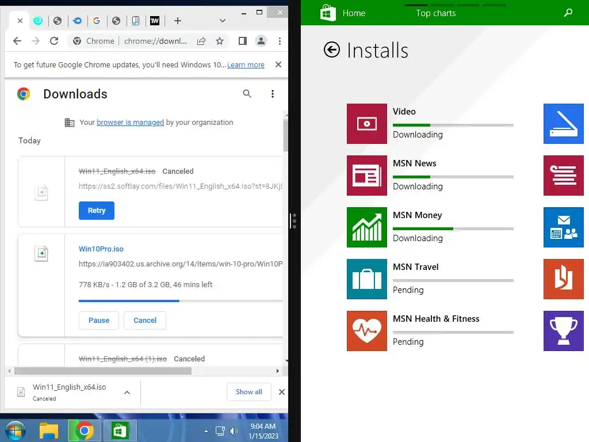589x442 pixels.
Task: Show hidden system tray icons
Action: (x=206, y=431)
